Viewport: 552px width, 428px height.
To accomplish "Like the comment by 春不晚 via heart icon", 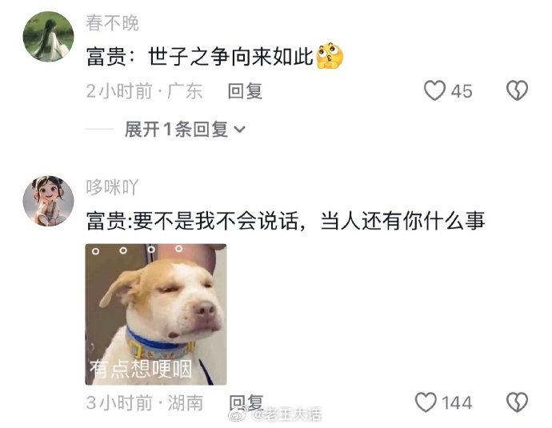I will (x=434, y=90).
